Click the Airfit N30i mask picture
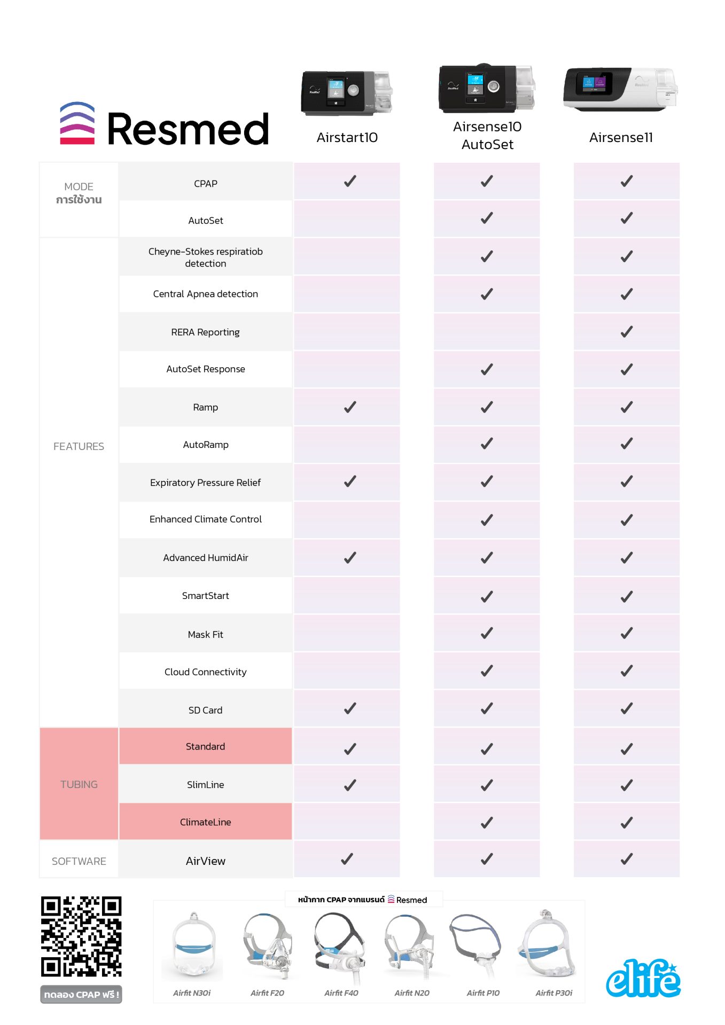725x1025 pixels. point(193,946)
